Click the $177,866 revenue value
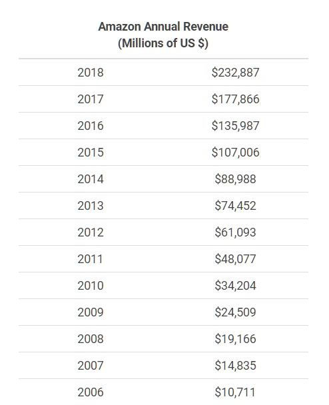The height and width of the screenshot is (405, 329). tap(235, 99)
